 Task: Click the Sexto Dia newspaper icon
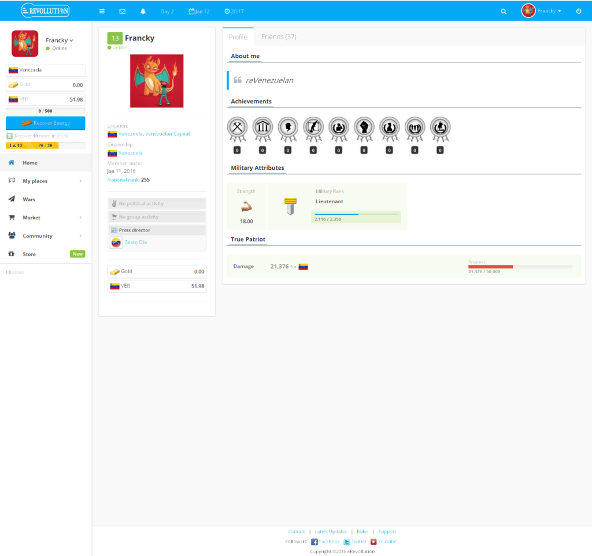coord(116,242)
